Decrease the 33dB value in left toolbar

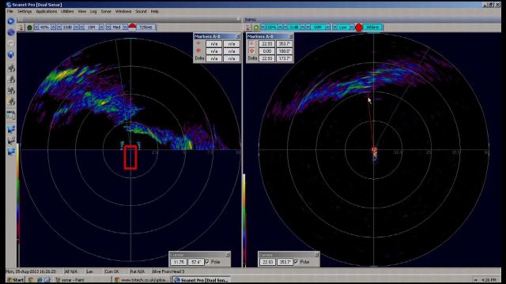coord(59,28)
